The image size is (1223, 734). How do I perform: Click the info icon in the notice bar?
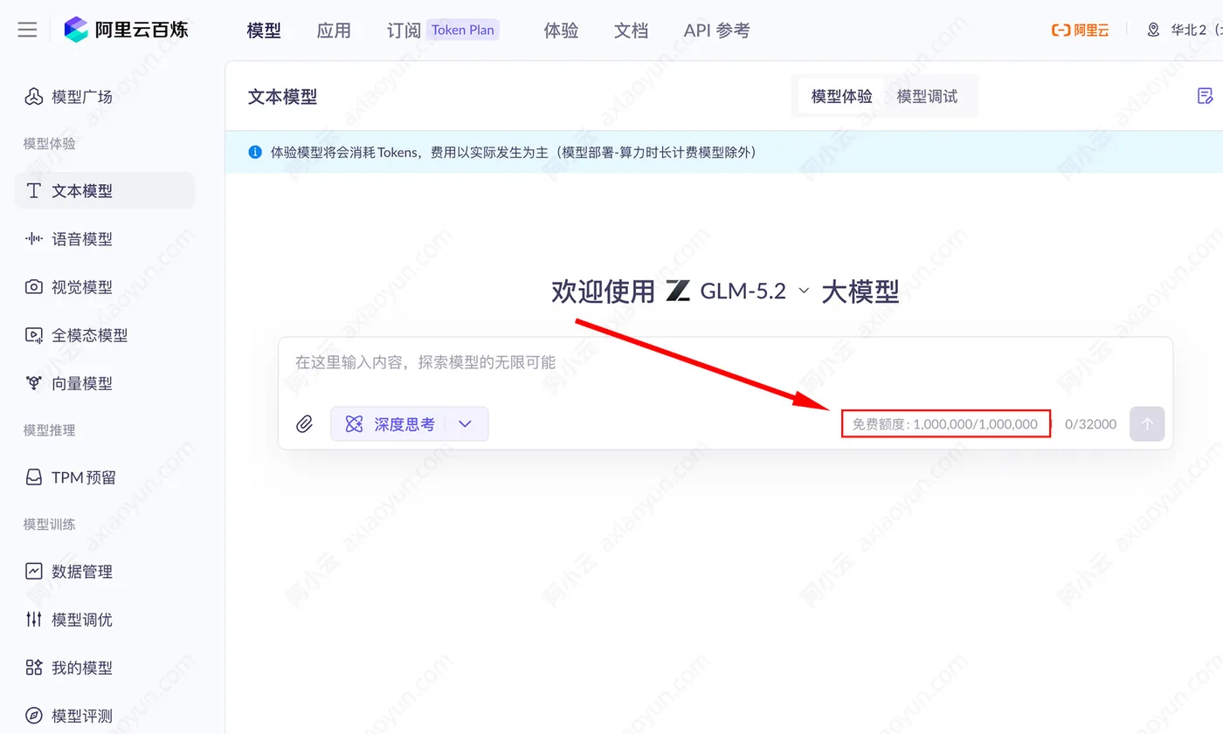coord(255,152)
